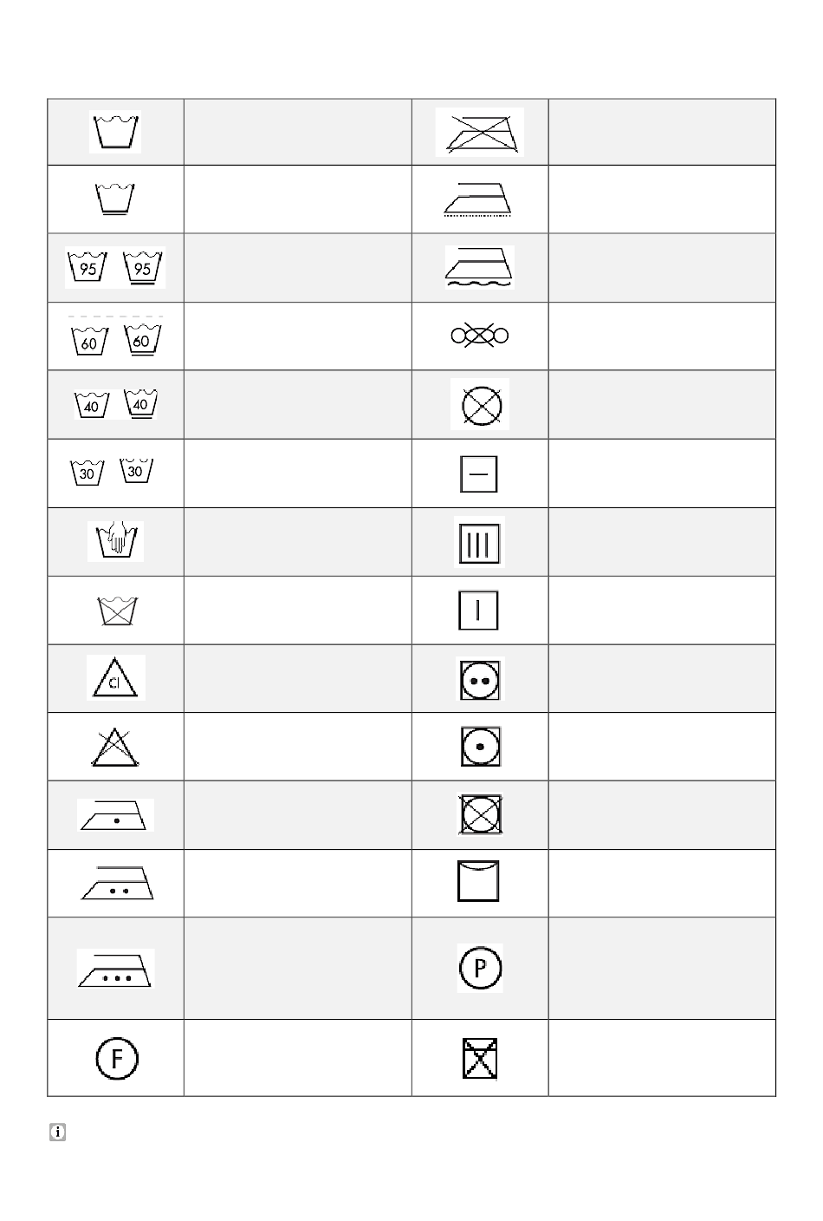The width and height of the screenshot is (823, 1221).
Task: Click the tumble dry two dots symbol
Action: pos(480,679)
